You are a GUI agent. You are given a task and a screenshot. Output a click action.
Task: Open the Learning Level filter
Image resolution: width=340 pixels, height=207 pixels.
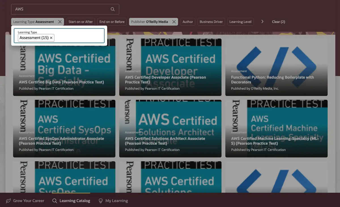240,22
